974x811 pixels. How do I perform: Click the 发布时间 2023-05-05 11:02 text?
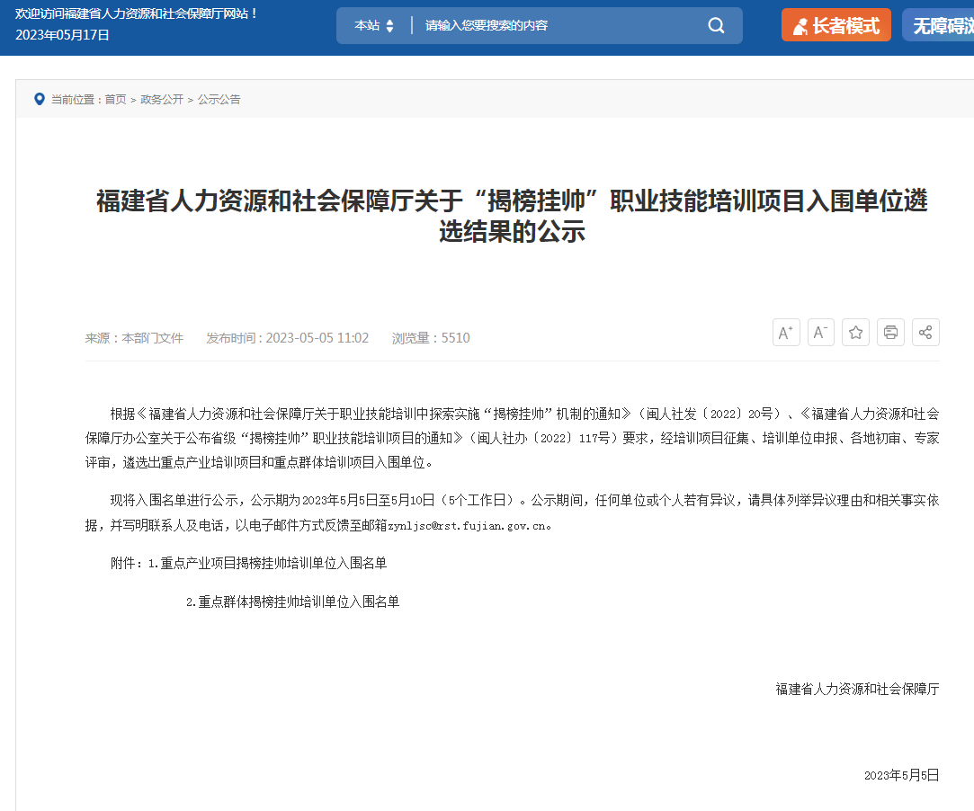(288, 338)
